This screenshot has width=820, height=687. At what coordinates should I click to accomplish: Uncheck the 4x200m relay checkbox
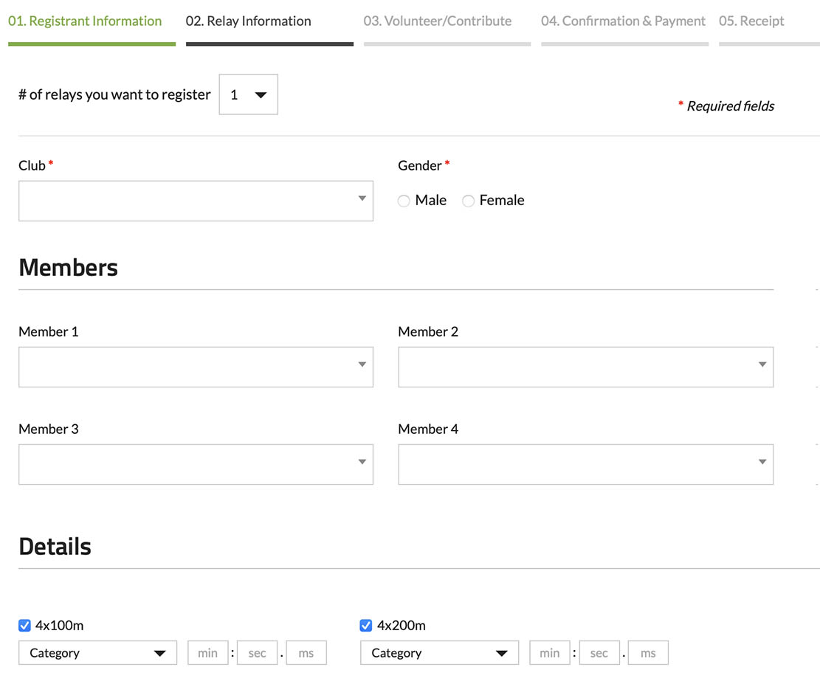(x=366, y=626)
